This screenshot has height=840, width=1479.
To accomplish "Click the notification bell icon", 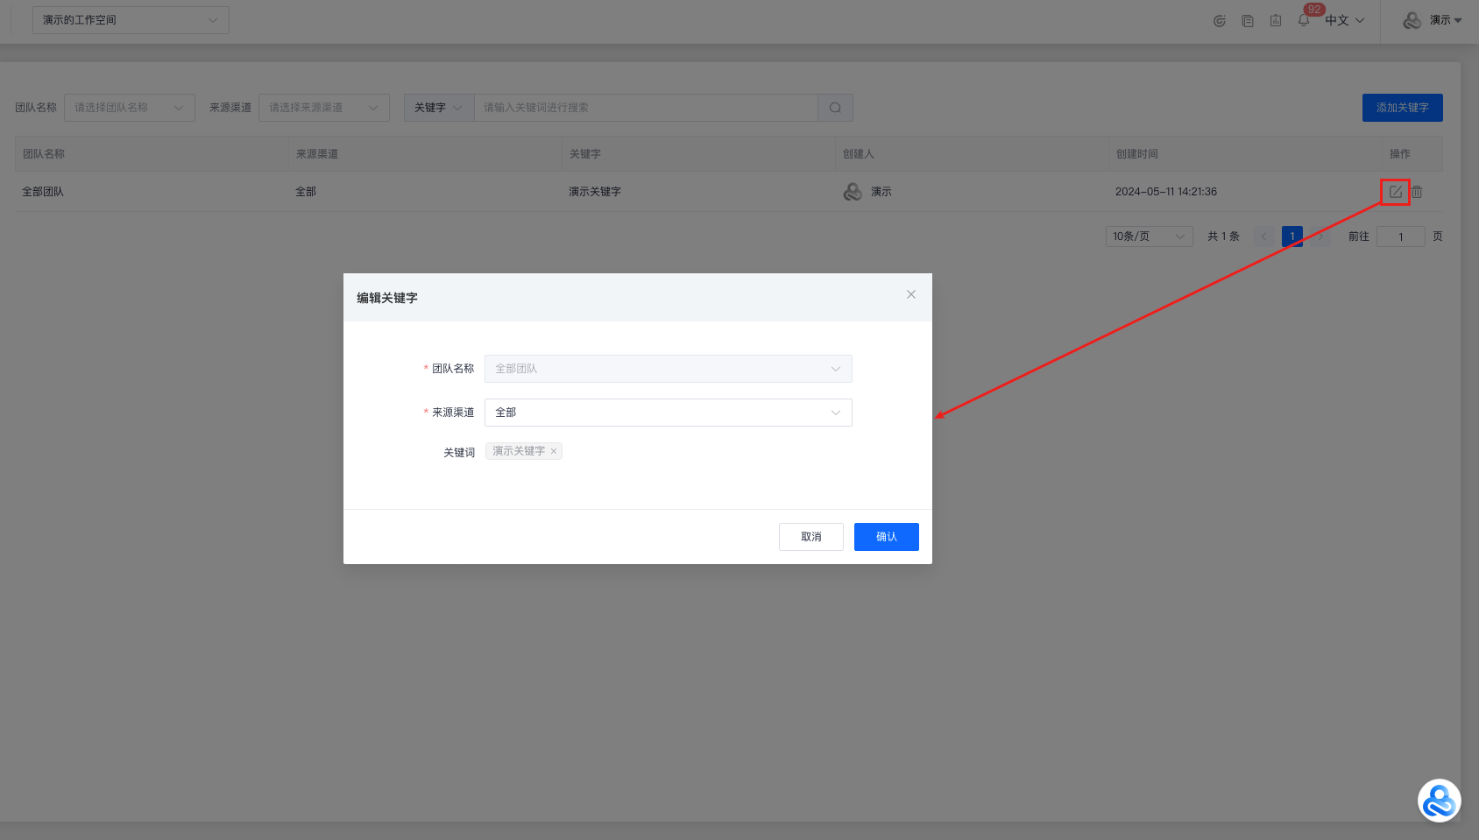I will [x=1303, y=20].
